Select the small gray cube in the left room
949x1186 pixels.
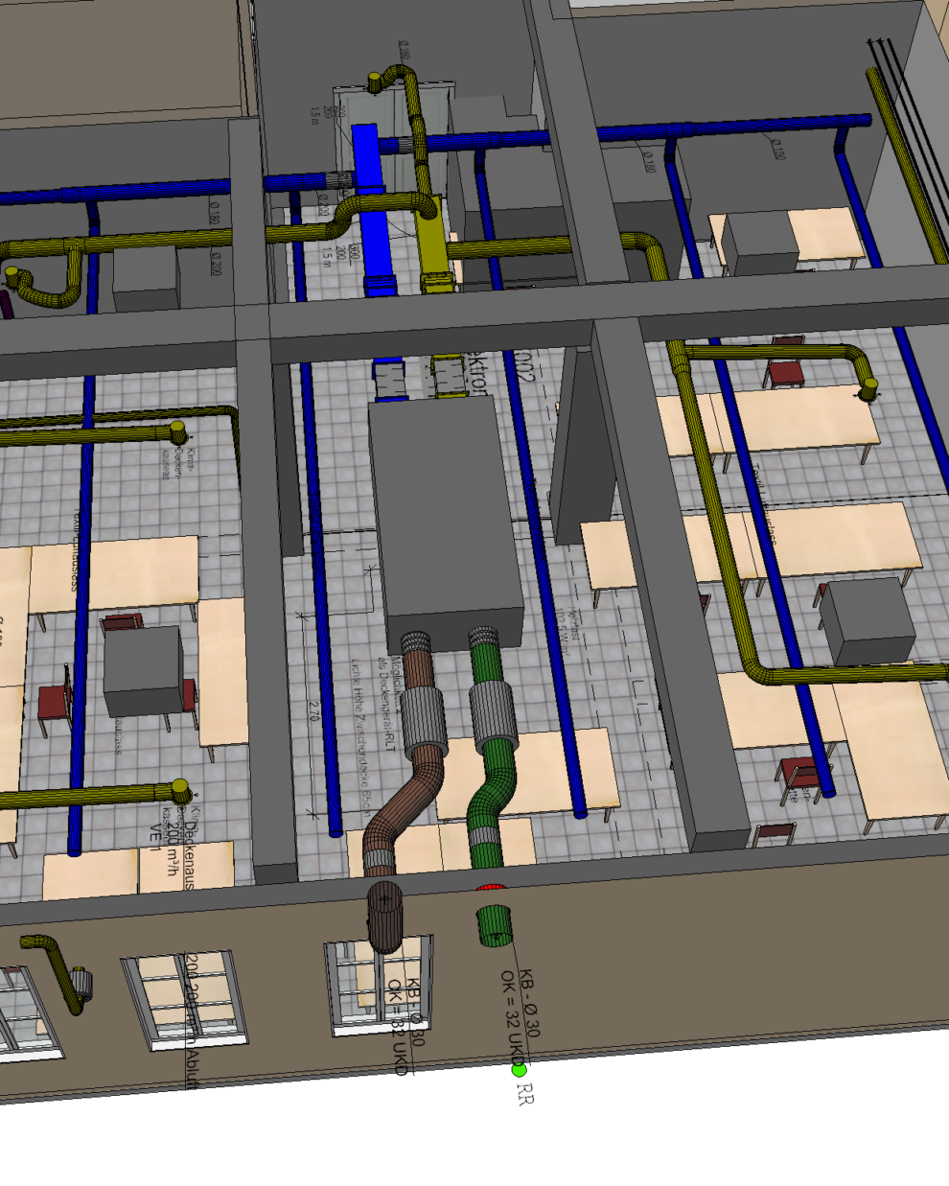(x=143, y=670)
